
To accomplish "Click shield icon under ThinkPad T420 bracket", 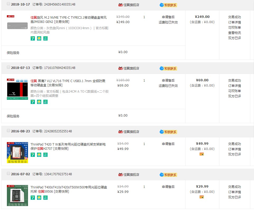I will (39, 155).
